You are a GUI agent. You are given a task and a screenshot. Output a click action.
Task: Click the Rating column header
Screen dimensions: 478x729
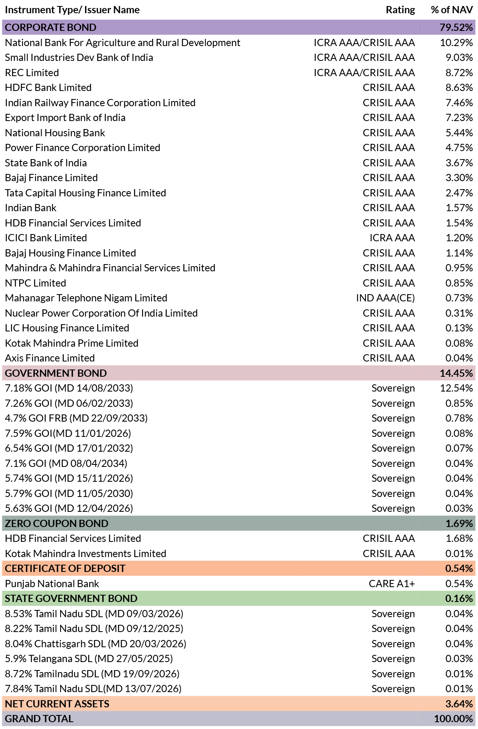400,10
